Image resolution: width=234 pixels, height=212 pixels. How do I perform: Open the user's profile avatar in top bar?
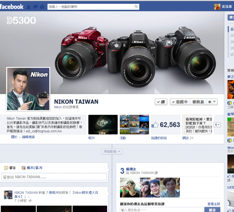217,7
